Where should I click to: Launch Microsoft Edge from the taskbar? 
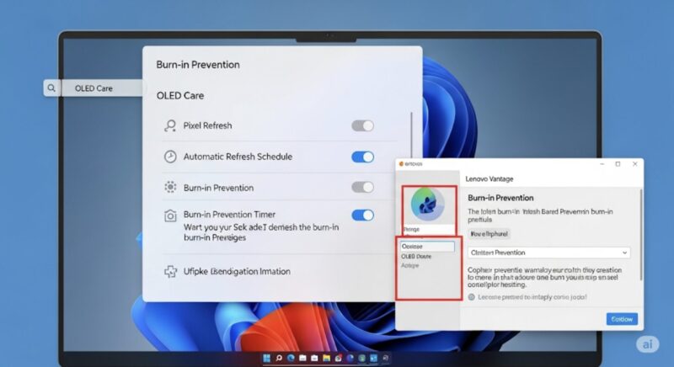(291, 358)
